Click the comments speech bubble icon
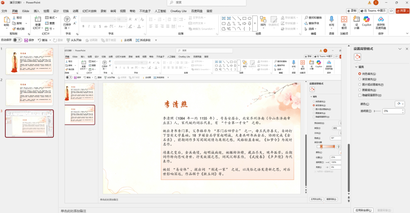The height and width of the screenshot is (213, 410). [391, 11]
